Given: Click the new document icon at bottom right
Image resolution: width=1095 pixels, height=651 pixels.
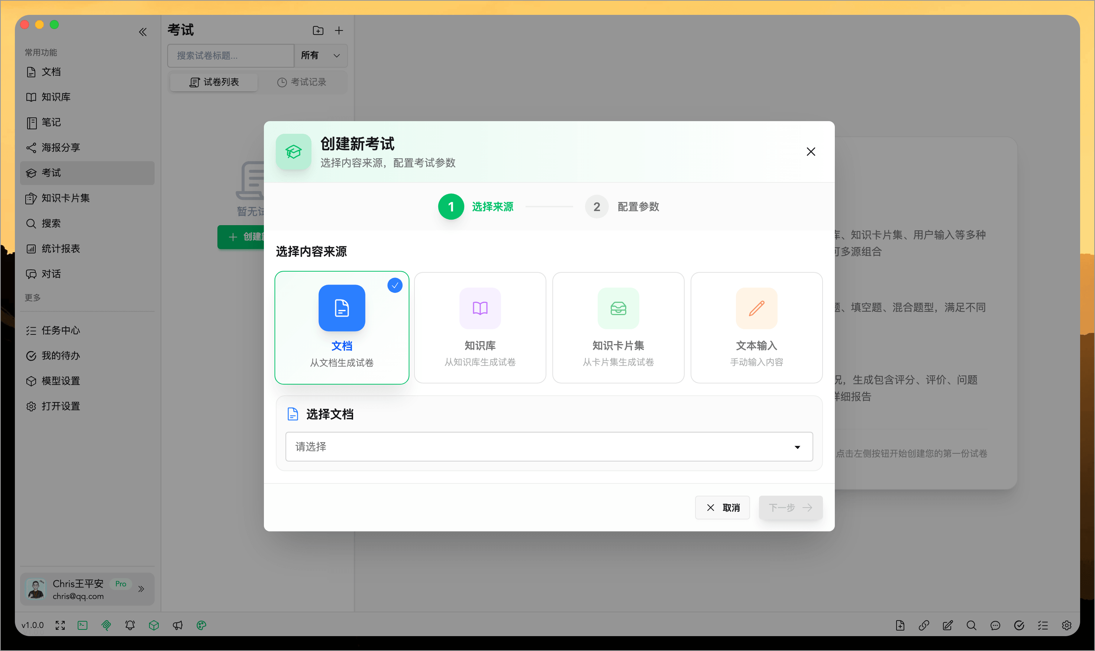Looking at the screenshot, I should (900, 625).
